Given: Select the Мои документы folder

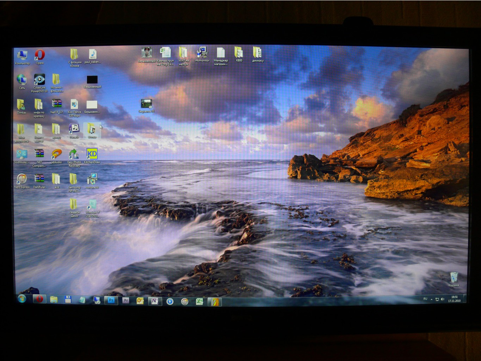Looking at the screenshot, I should click(21, 133).
